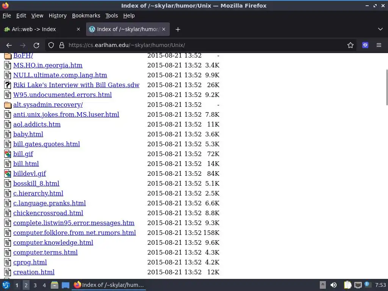This screenshot has width=388, height=291.
Task: Open the Bookmarks menu
Action: (x=86, y=16)
